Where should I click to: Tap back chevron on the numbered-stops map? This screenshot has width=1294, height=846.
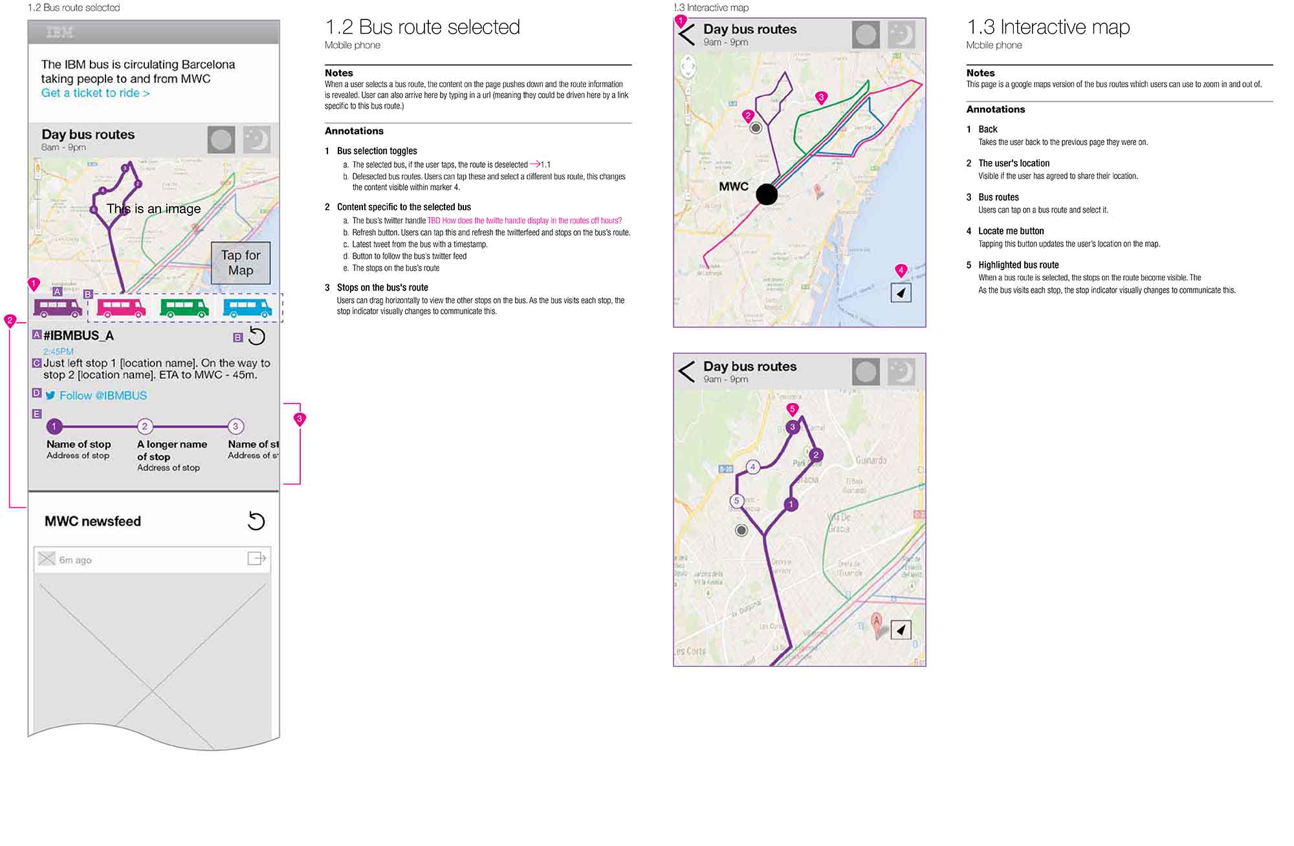[687, 371]
